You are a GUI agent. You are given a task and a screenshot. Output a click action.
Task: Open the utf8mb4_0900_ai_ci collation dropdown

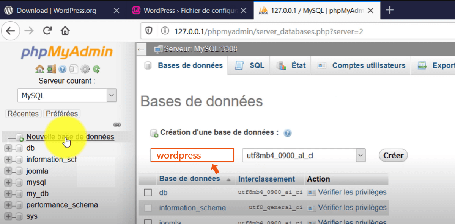(x=304, y=156)
